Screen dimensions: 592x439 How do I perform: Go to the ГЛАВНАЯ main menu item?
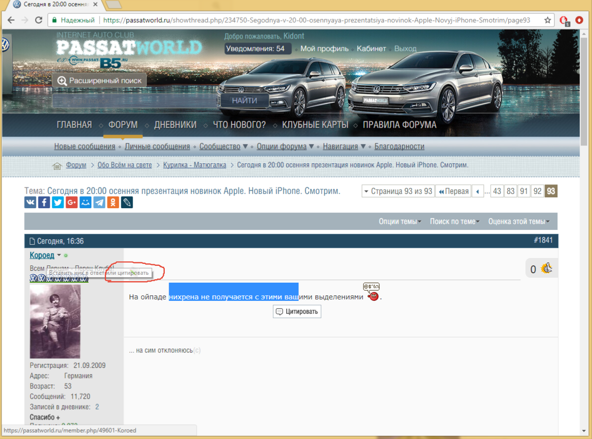pyautogui.click(x=74, y=125)
